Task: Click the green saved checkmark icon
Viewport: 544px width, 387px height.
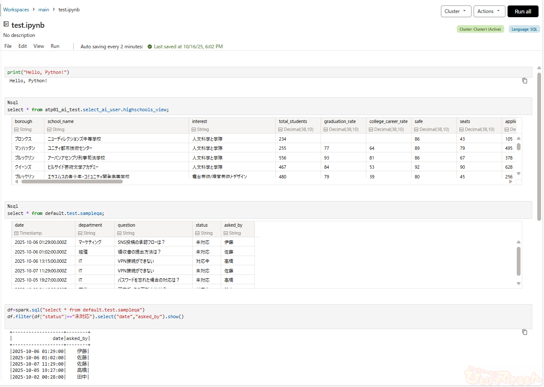Action: [x=150, y=47]
